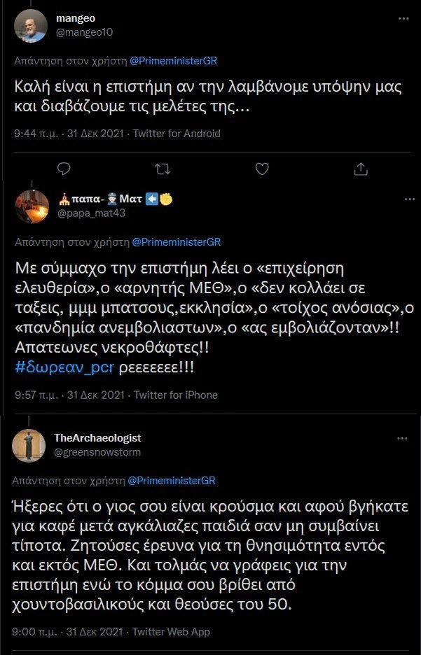Open more options on mangeo's tweet

click(x=403, y=19)
